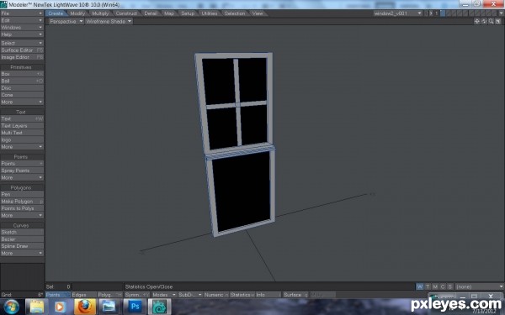Click the viewport rotate icon
The image size is (505, 315).
pos(484,21)
